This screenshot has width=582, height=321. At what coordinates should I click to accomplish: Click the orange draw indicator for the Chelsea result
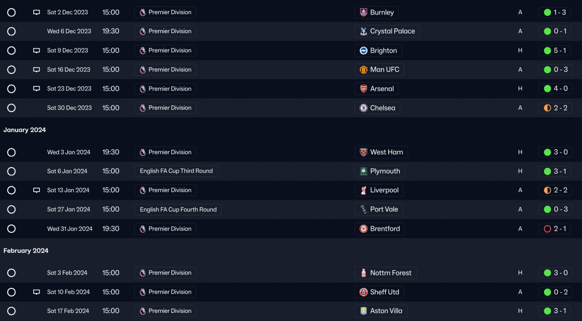(547, 108)
